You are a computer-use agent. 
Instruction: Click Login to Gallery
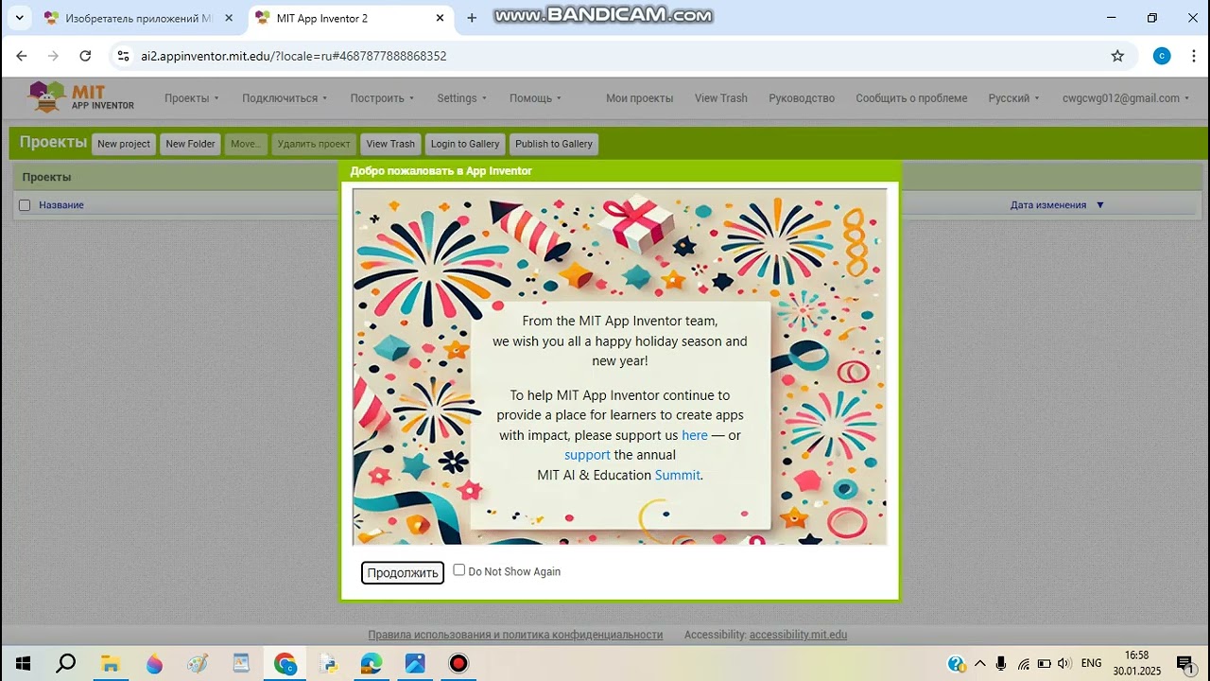pos(465,144)
